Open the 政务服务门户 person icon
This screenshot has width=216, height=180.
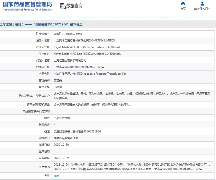click(x=202, y=3)
